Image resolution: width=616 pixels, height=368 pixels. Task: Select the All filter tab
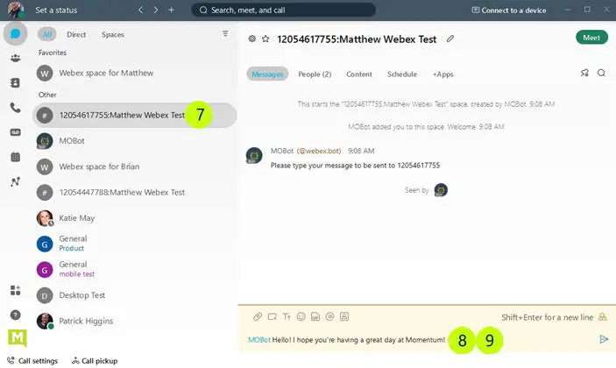point(47,34)
